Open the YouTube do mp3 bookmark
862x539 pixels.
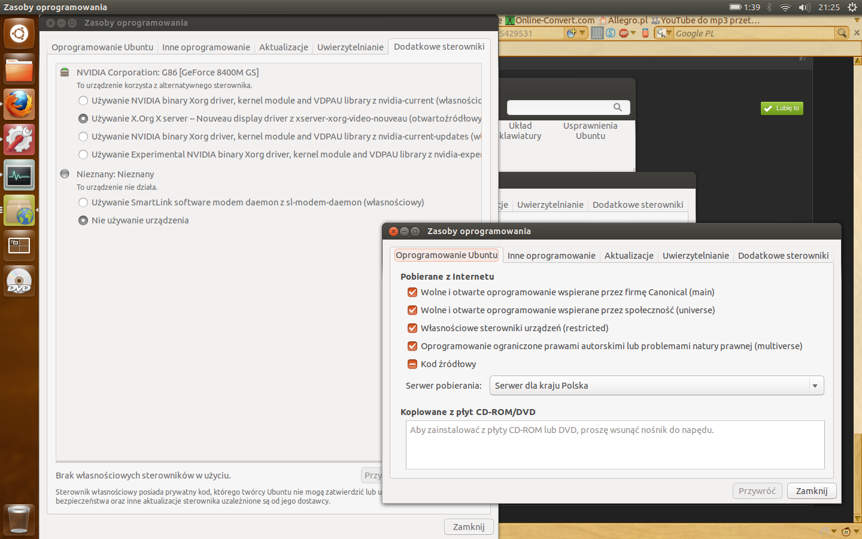706,20
